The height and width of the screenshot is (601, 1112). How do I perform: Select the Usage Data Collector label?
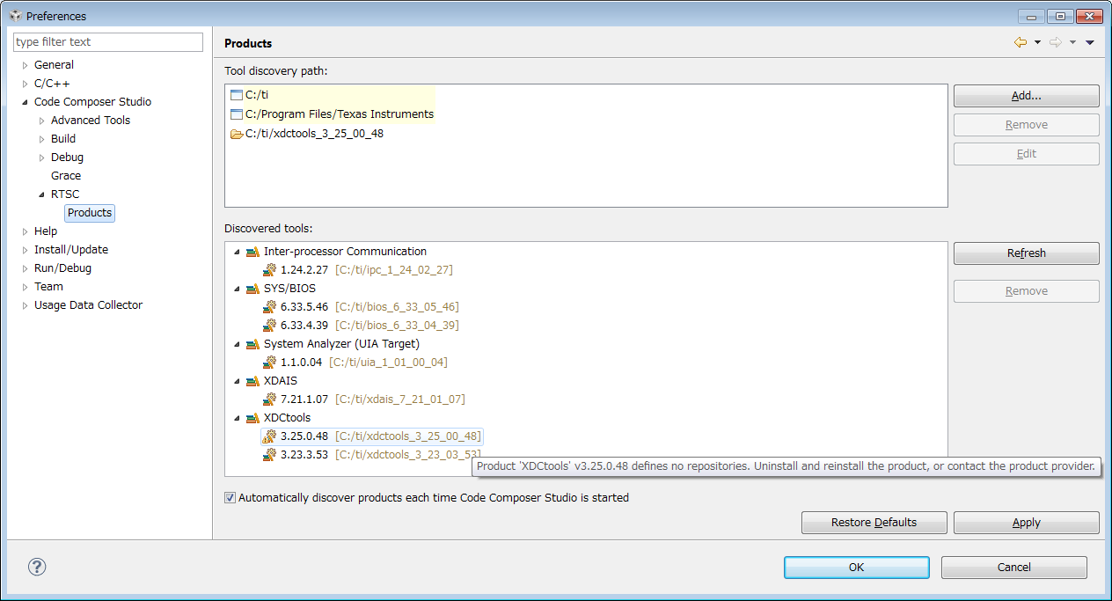coord(88,305)
